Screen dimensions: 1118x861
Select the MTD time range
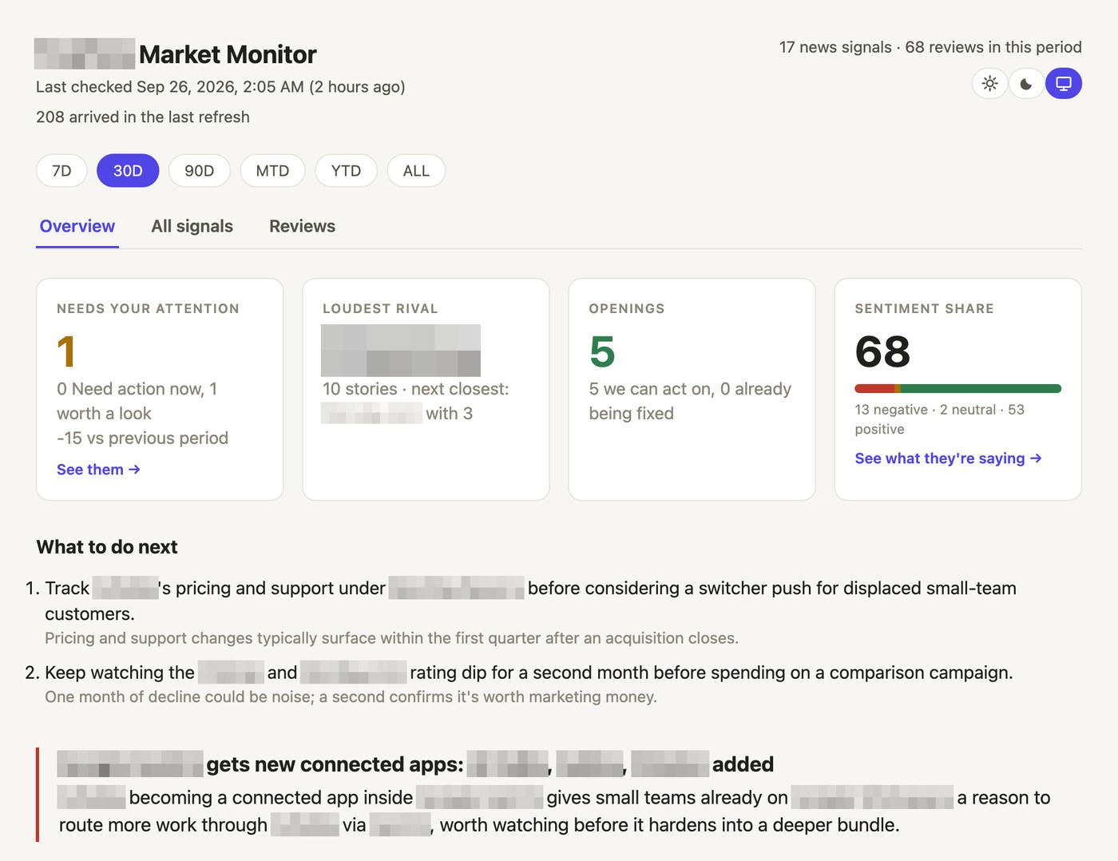pyautogui.click(x=272, y=171)
